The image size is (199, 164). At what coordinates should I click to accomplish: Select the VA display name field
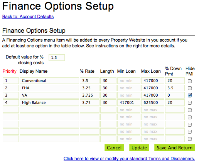click(x=49, y=95)
